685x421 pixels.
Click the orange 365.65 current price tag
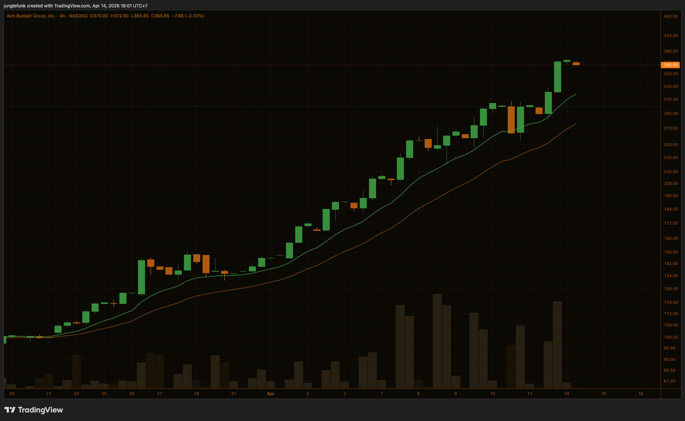pos(671,65)
